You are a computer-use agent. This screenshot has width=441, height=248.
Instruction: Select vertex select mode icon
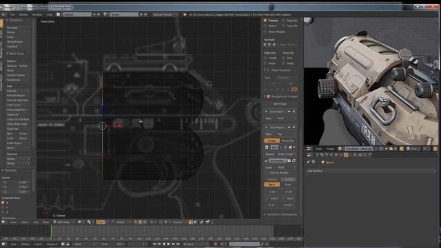135,222
